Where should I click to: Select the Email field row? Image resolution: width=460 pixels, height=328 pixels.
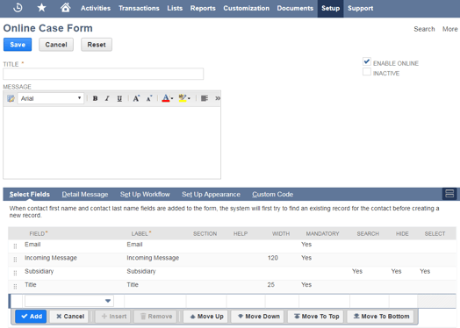click(232, 246)
